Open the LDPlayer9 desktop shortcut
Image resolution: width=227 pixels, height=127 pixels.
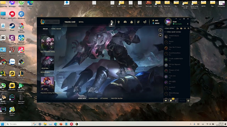(x=12, y=75)
